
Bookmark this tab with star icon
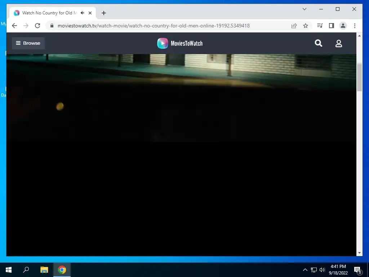click(306, 26)
